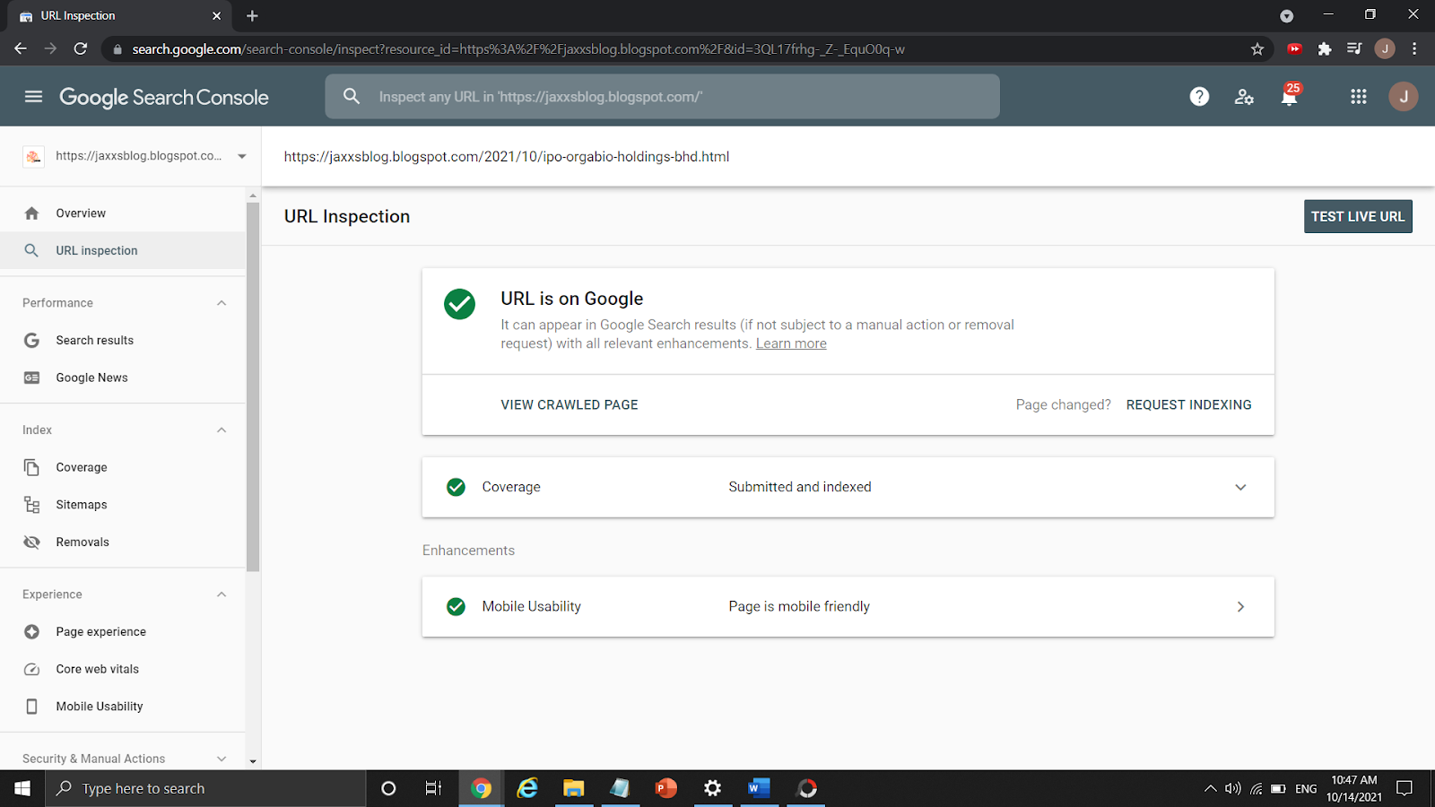Open Coverage in the Index section
Screen dimensions: 1435x807
pos(123,467)
